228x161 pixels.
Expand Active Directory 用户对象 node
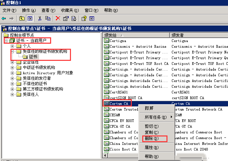click(x=12, y=73)
